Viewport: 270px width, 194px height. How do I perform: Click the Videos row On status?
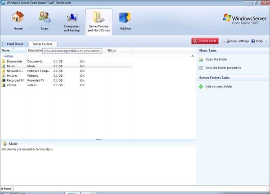pyautogui.click(x=82, y=85)
